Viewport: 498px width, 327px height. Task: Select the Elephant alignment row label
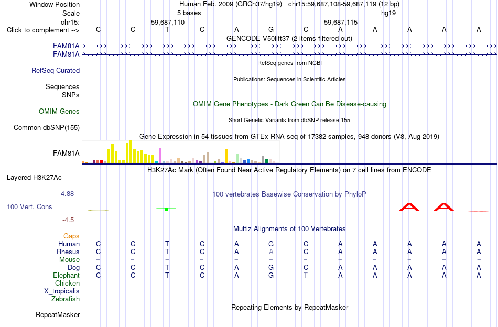66,275
